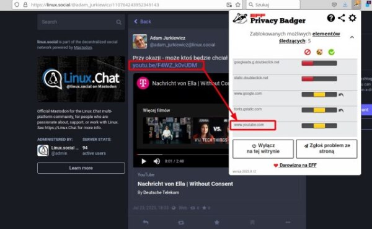Open Nachricht von Ella card title
The width and height of the screenshot is (372, 229).
[x=185, y=184]
